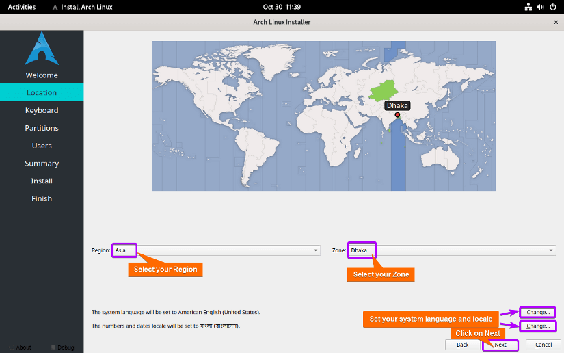Go to the Partitions step
564x353 pixels.
[x=42, y=128]
